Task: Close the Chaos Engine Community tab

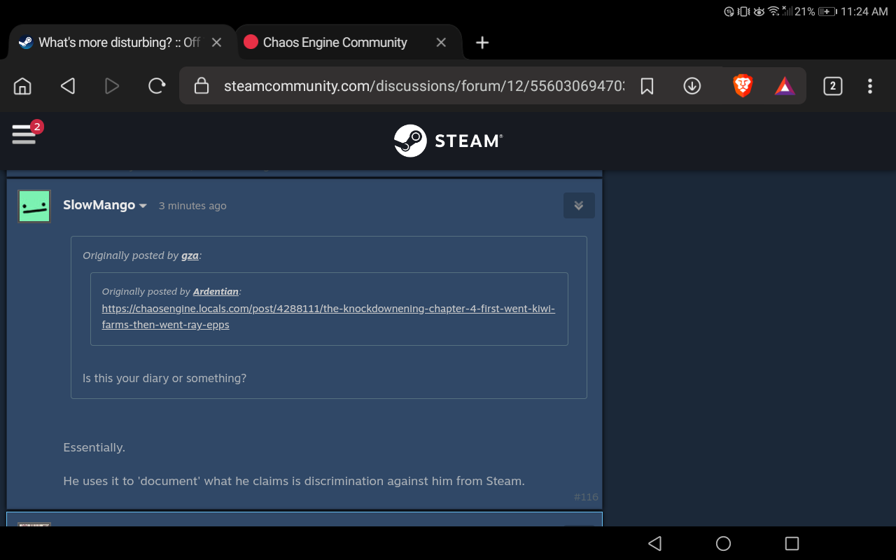Action: point(441,43)
